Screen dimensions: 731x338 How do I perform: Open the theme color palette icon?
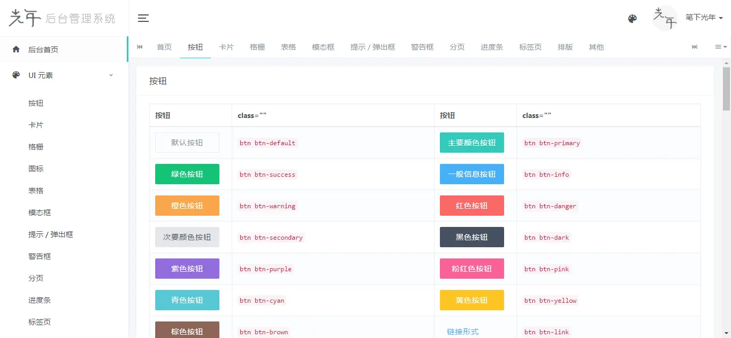pos(632,19)
